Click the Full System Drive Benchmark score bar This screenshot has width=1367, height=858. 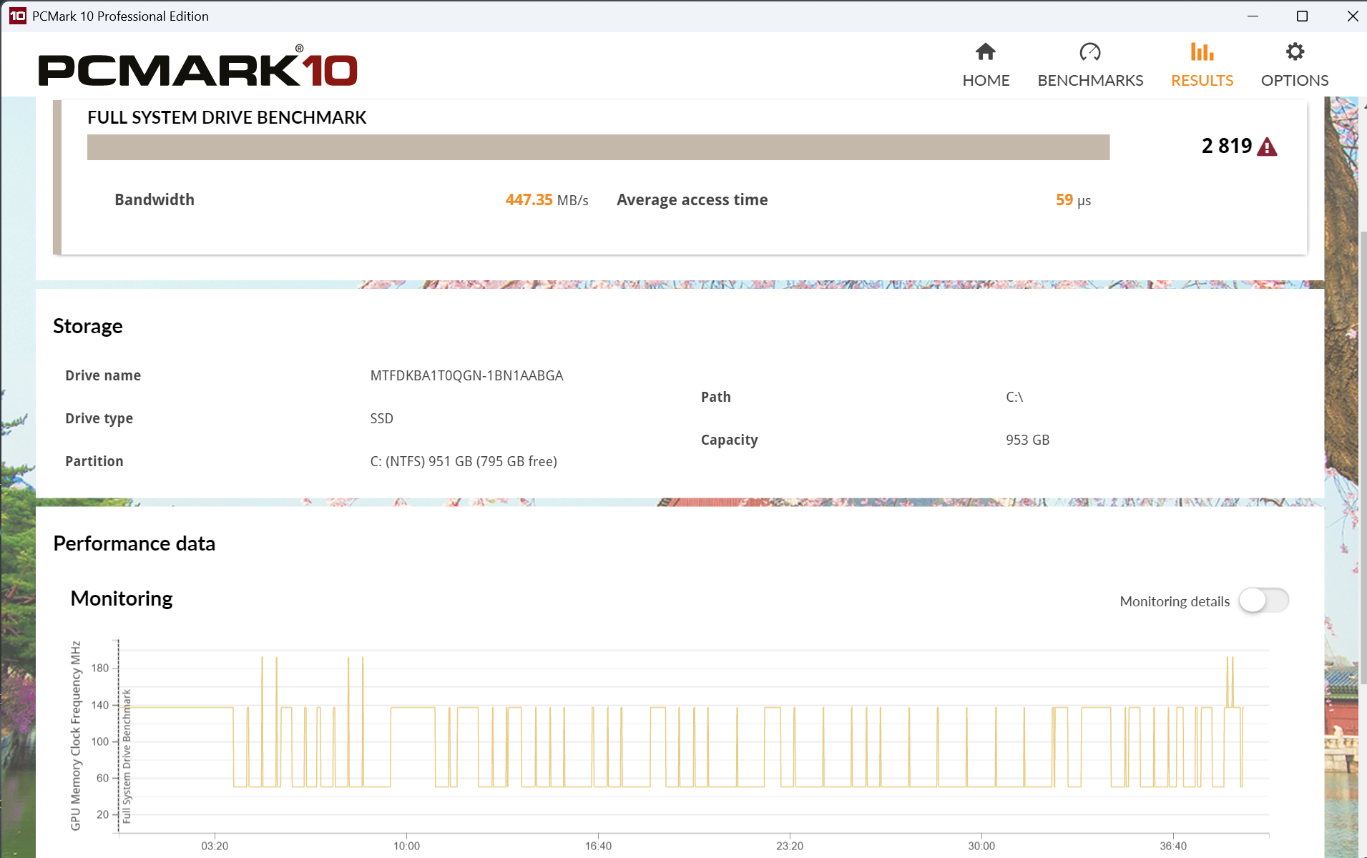598,147
